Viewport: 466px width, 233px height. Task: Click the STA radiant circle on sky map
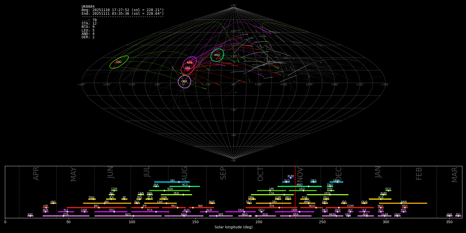[187, 68]
